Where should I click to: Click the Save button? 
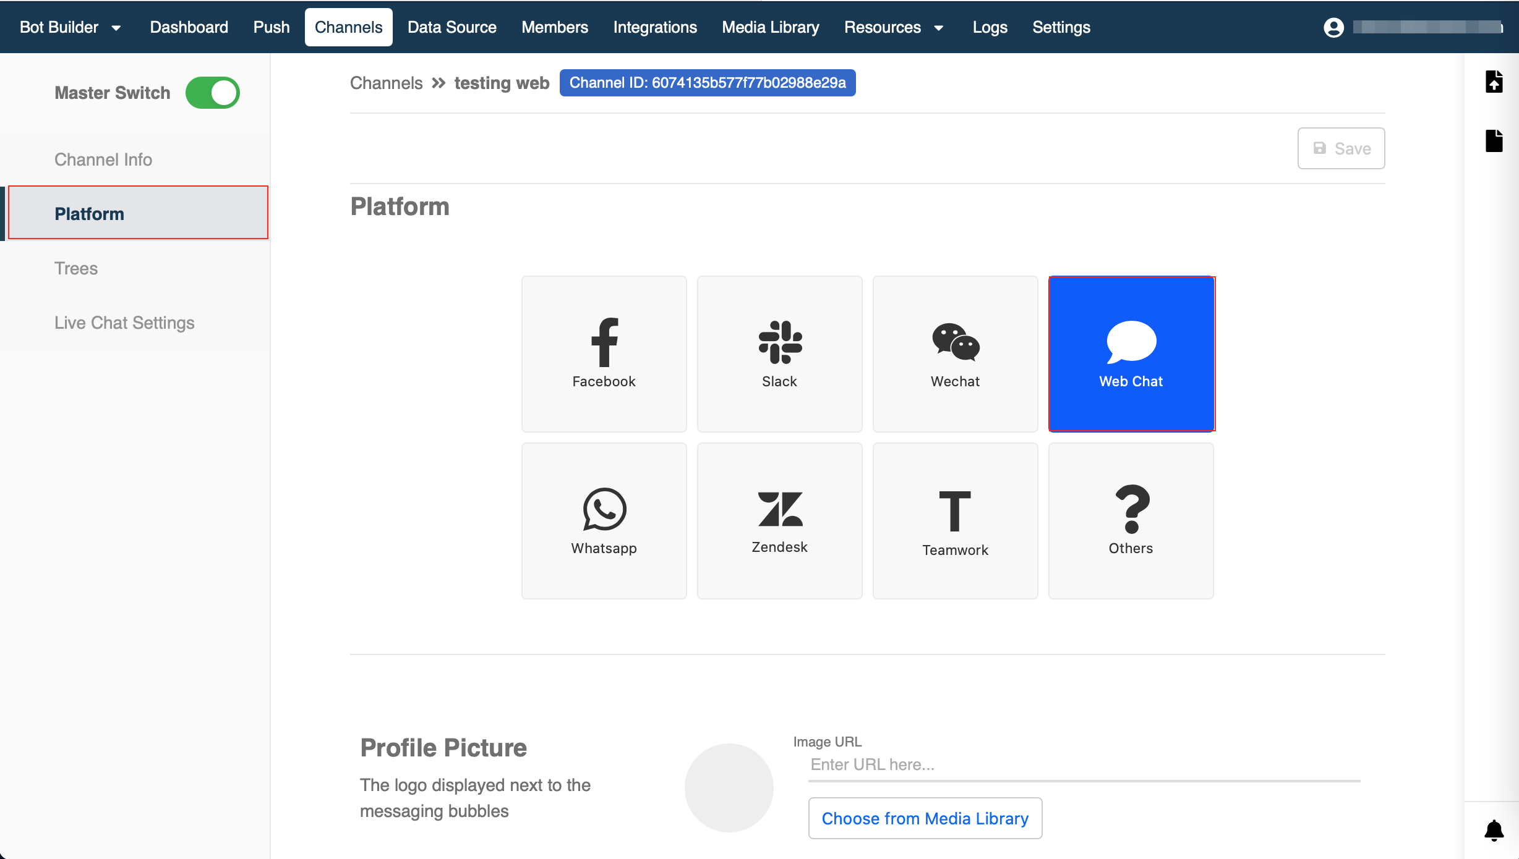click(x=1341, y=148)
